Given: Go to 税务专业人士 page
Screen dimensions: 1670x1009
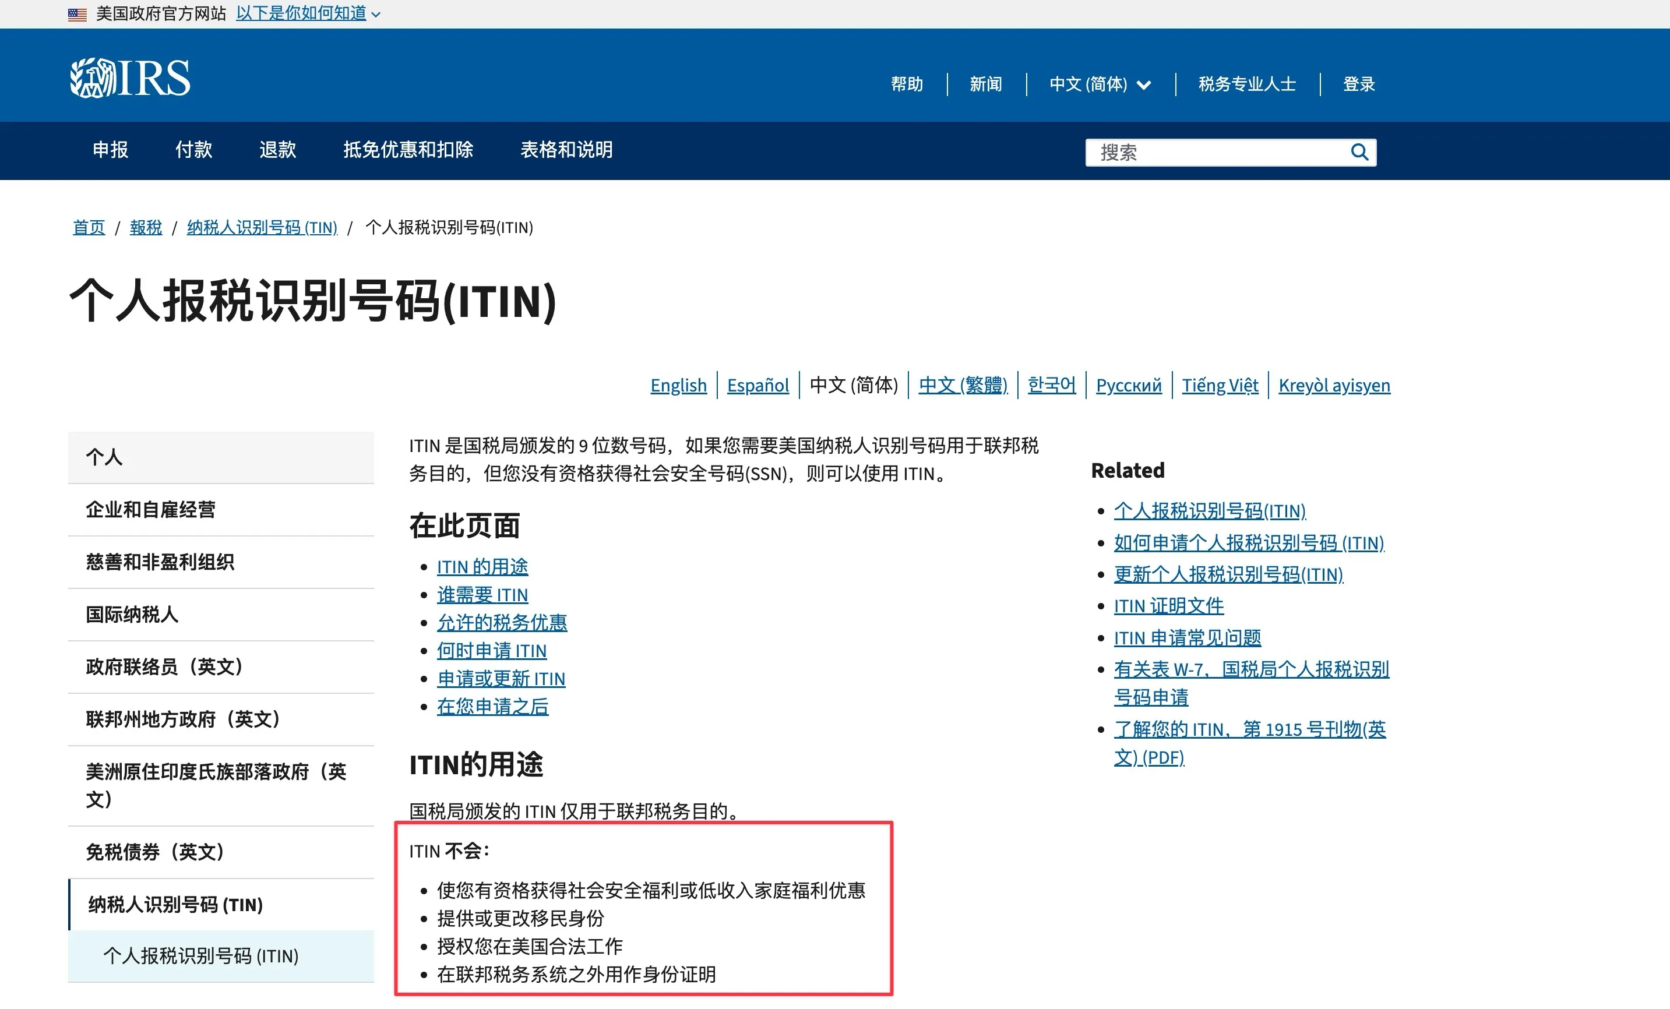Looking at the screenshot, I should tap(1247, 84).
